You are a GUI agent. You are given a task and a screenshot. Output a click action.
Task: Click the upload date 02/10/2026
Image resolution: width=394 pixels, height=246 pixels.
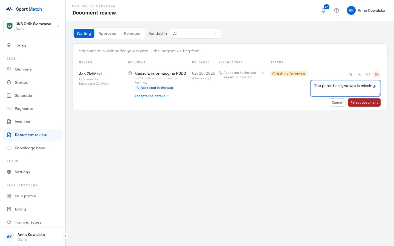click(203, 73)
